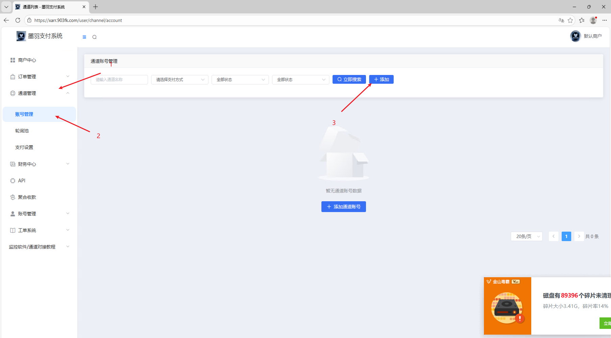Image resolution: width=611 pixels, height=338 pixels.
Task: Click the 立即搜索 button
Action: pyautogui.click(x=349, y=79)
